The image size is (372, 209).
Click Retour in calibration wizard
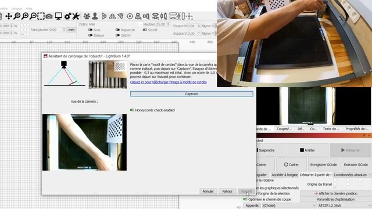tap(227, 191)
